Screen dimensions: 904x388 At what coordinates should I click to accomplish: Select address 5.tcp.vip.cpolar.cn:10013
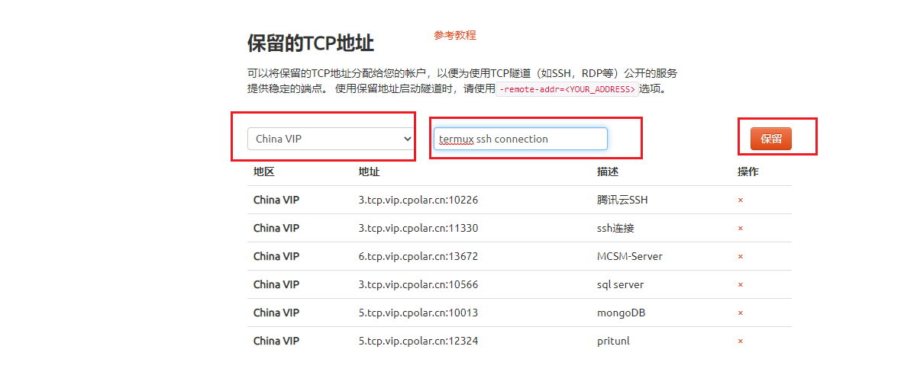coord(418,313)
